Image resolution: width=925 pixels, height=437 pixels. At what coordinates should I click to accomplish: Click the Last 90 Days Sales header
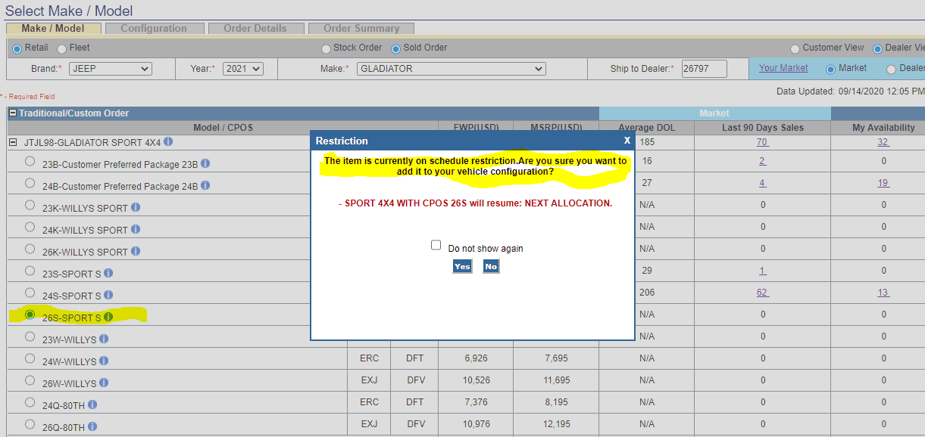coord(762,128)
